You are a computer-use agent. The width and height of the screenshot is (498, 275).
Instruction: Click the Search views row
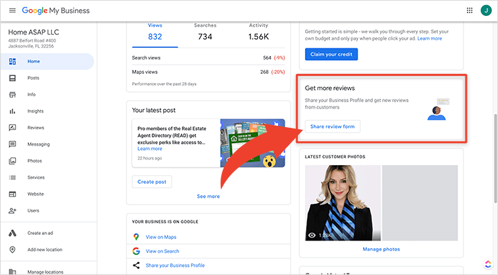(x=208, y=58)
